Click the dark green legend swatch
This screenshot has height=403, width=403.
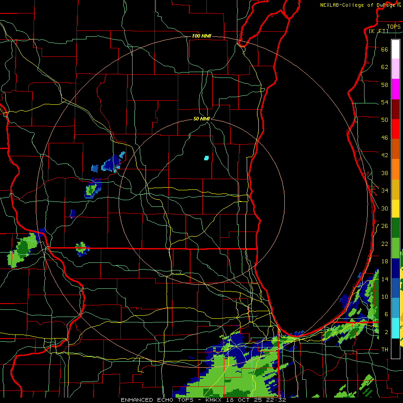(395, 228)
